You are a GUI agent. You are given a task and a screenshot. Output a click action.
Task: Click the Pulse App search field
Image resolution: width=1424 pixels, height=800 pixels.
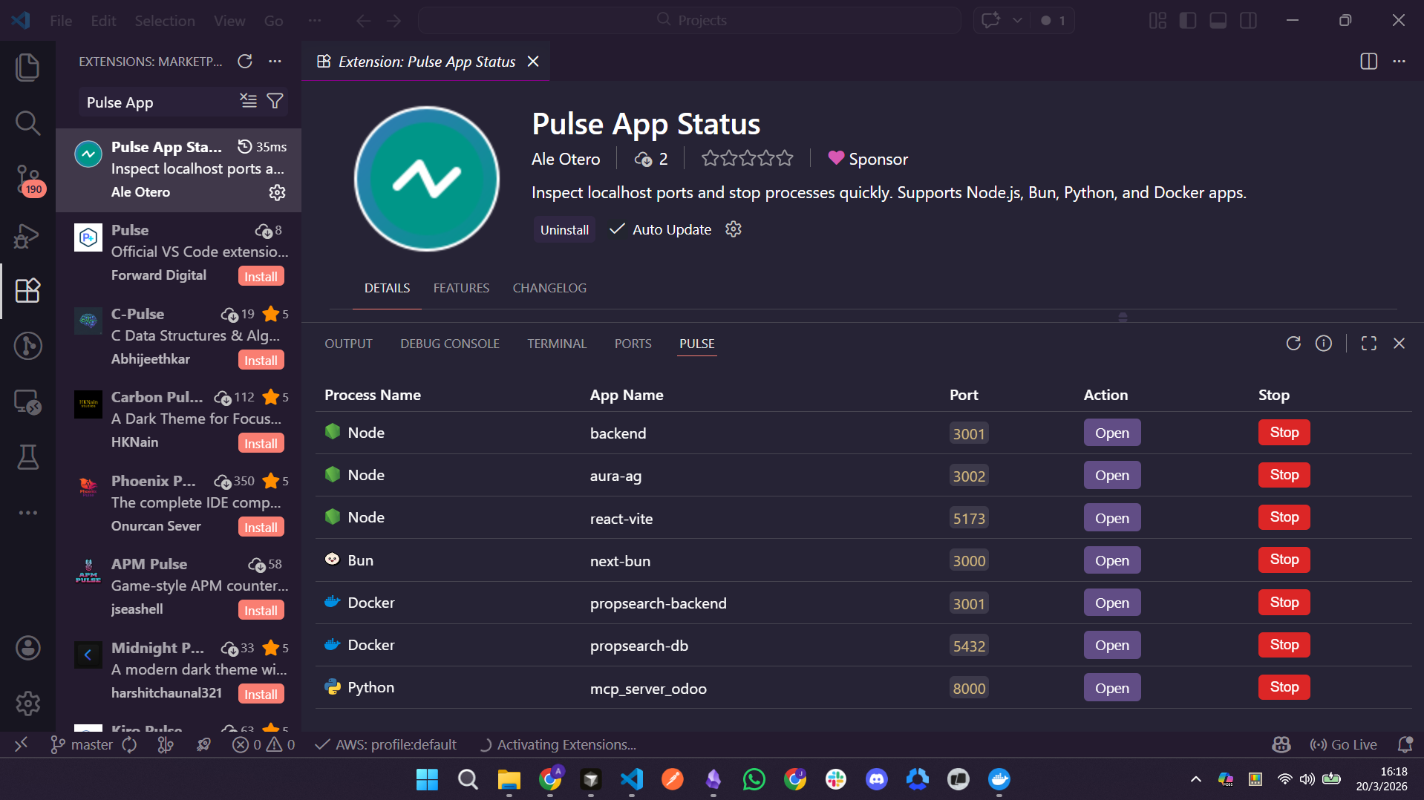pos(156,102)
